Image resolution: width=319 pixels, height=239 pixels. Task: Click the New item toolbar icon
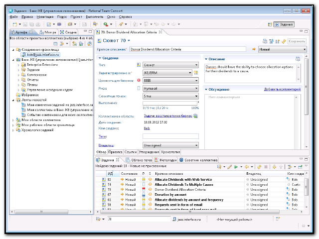click(x=15, y=24)
